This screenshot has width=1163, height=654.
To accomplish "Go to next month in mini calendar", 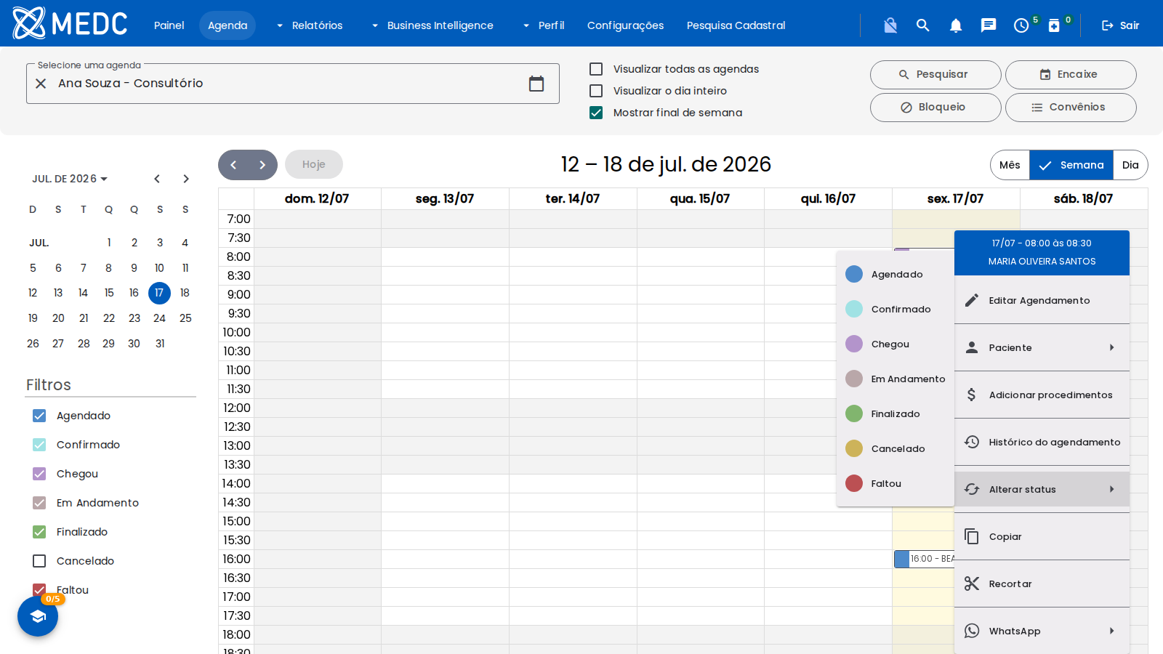I will pyautogui.click(x=186, y=179).
